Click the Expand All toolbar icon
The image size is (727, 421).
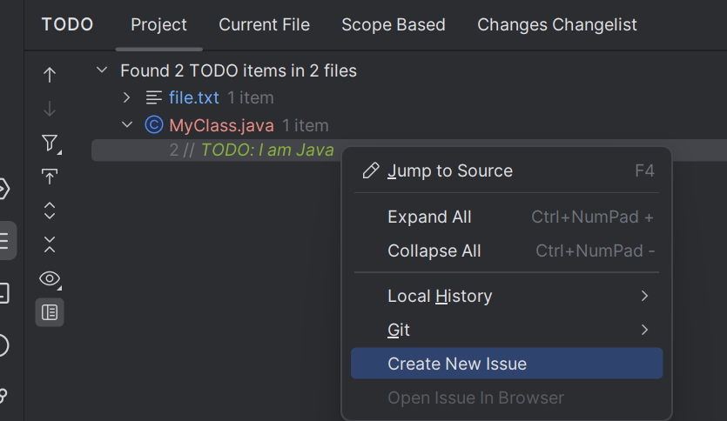[x=50, y=210]
